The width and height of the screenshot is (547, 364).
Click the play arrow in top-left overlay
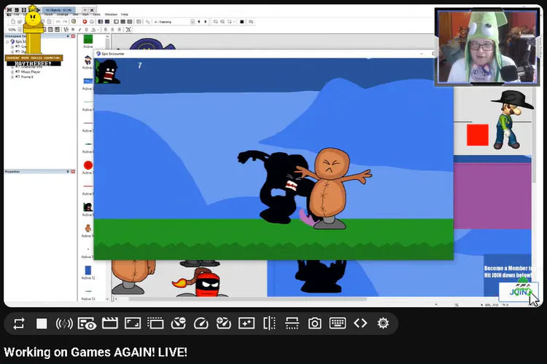pos(39,10)
